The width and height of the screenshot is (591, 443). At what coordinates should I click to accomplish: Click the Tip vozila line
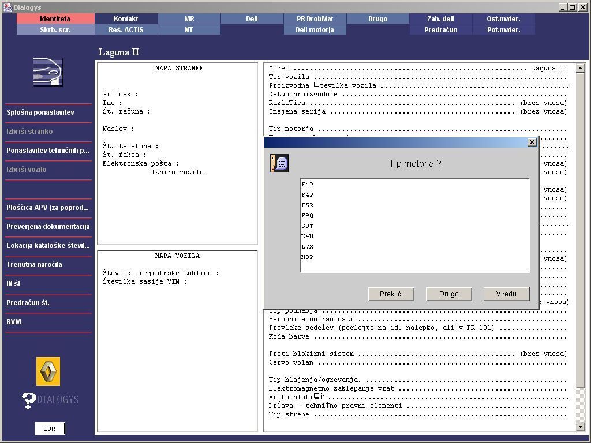pyautogui.click(x=418, y=77)
